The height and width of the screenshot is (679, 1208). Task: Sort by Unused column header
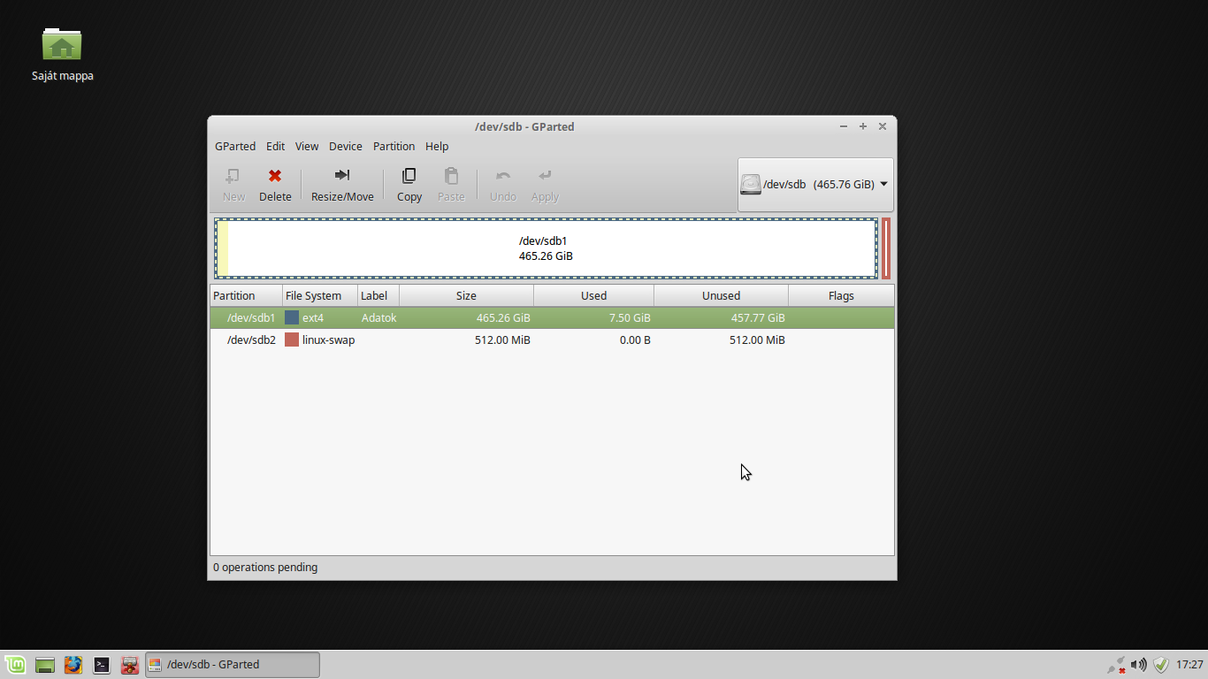click(721, 295)
